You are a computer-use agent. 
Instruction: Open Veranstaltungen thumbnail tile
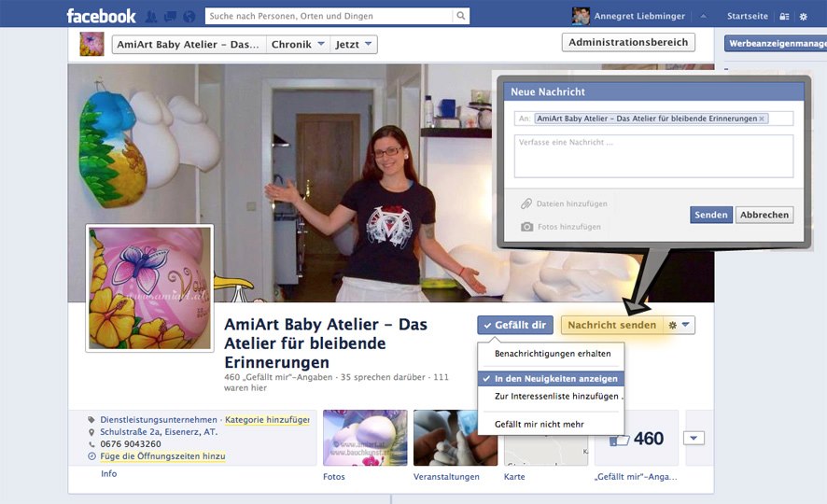[x=456, y=438]
